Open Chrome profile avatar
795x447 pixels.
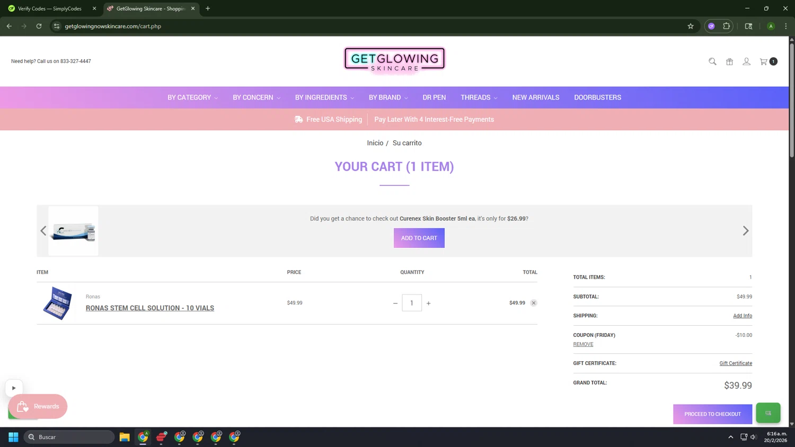pyautogui.click(x=771, y=26)
